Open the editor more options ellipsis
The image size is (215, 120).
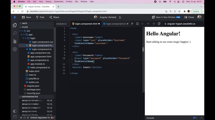tap(142, 24)
